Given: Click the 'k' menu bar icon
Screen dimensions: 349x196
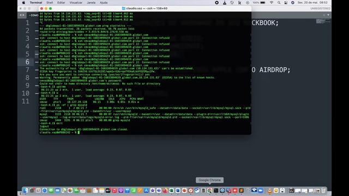Looking at the screenshot, I should tap(240, 3).
